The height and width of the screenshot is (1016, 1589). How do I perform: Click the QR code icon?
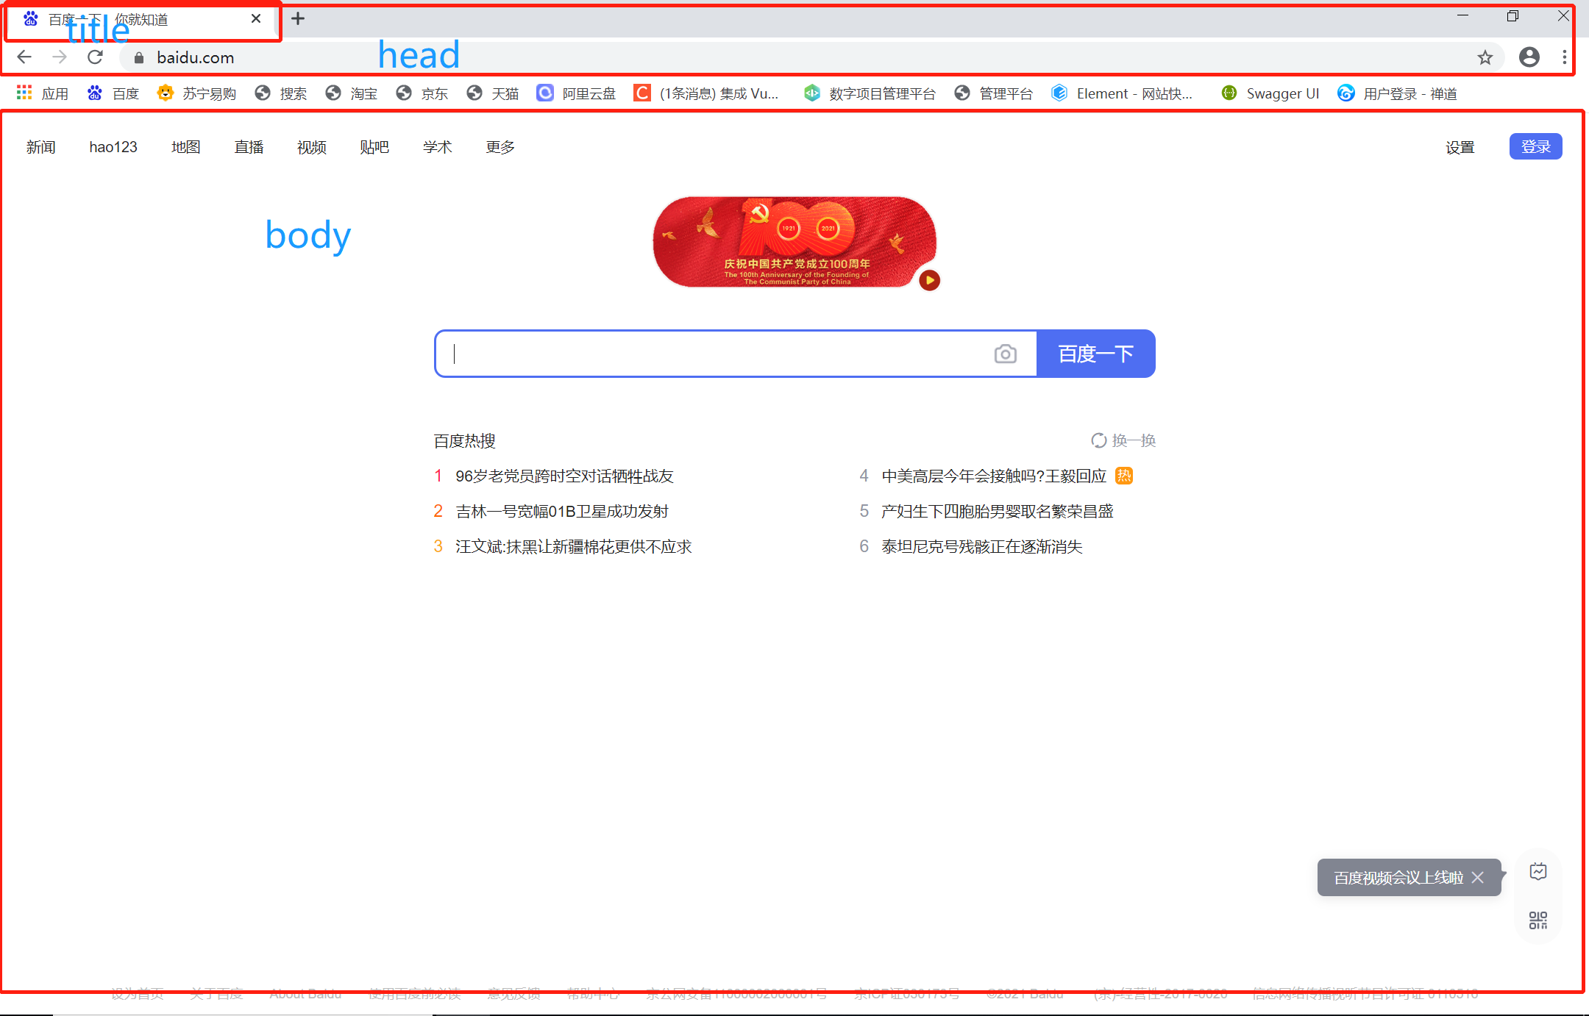pos(1538,920)
